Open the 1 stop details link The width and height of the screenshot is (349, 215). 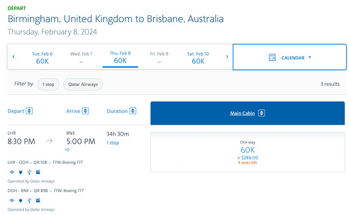113,143
